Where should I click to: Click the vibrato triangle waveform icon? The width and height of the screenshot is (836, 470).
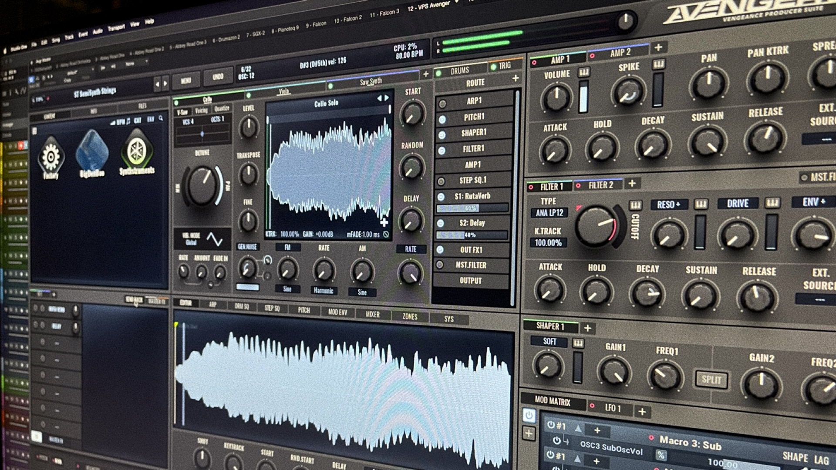click(x=214, y=239)
